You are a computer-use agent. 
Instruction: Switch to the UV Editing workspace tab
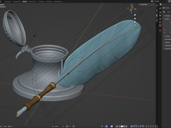(x=49, y=1)
